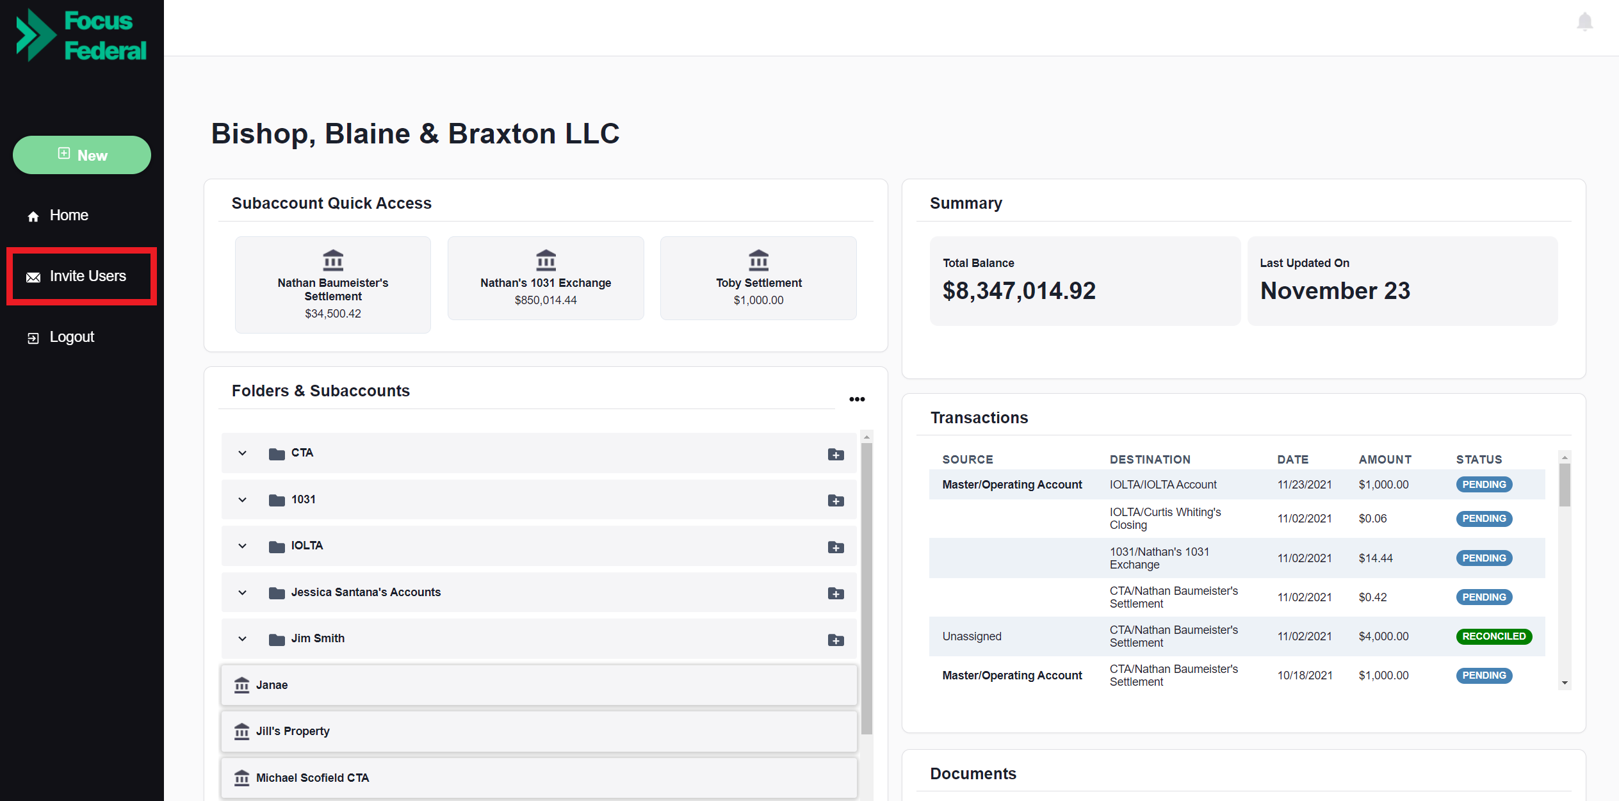Expand Jessica Santana's Accounts folder chevron
The height and width of the screenshot is (801, 1619).
[x=242, y=592]
